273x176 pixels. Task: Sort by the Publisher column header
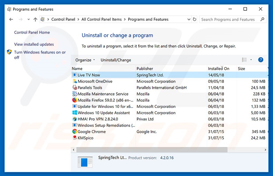[x=171, y=68]
